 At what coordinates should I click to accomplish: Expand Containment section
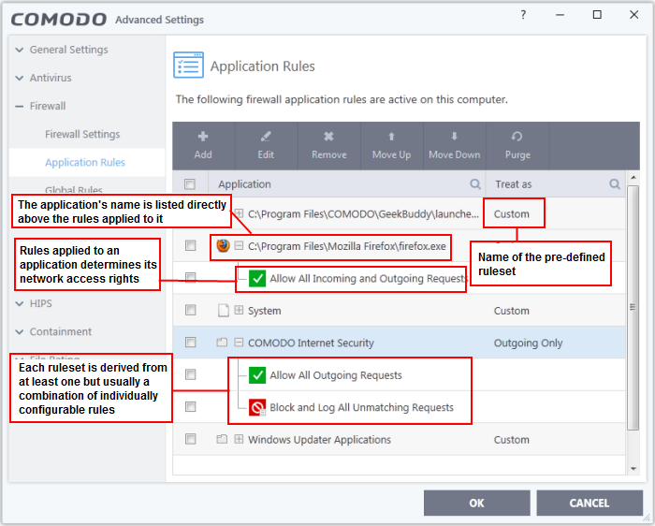click(20, 331)
